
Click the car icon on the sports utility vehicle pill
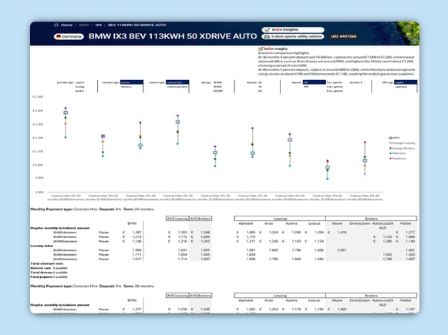tap(267, 36)
